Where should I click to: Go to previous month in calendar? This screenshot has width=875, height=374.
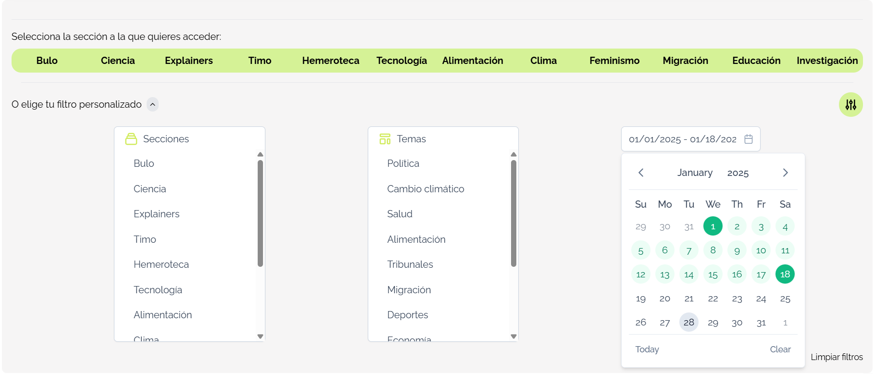point(641,173)
